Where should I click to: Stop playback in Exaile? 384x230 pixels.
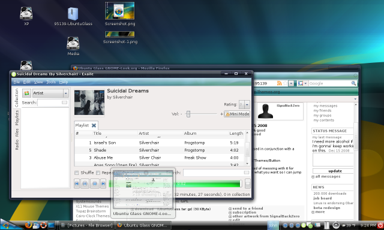point(95,183)
